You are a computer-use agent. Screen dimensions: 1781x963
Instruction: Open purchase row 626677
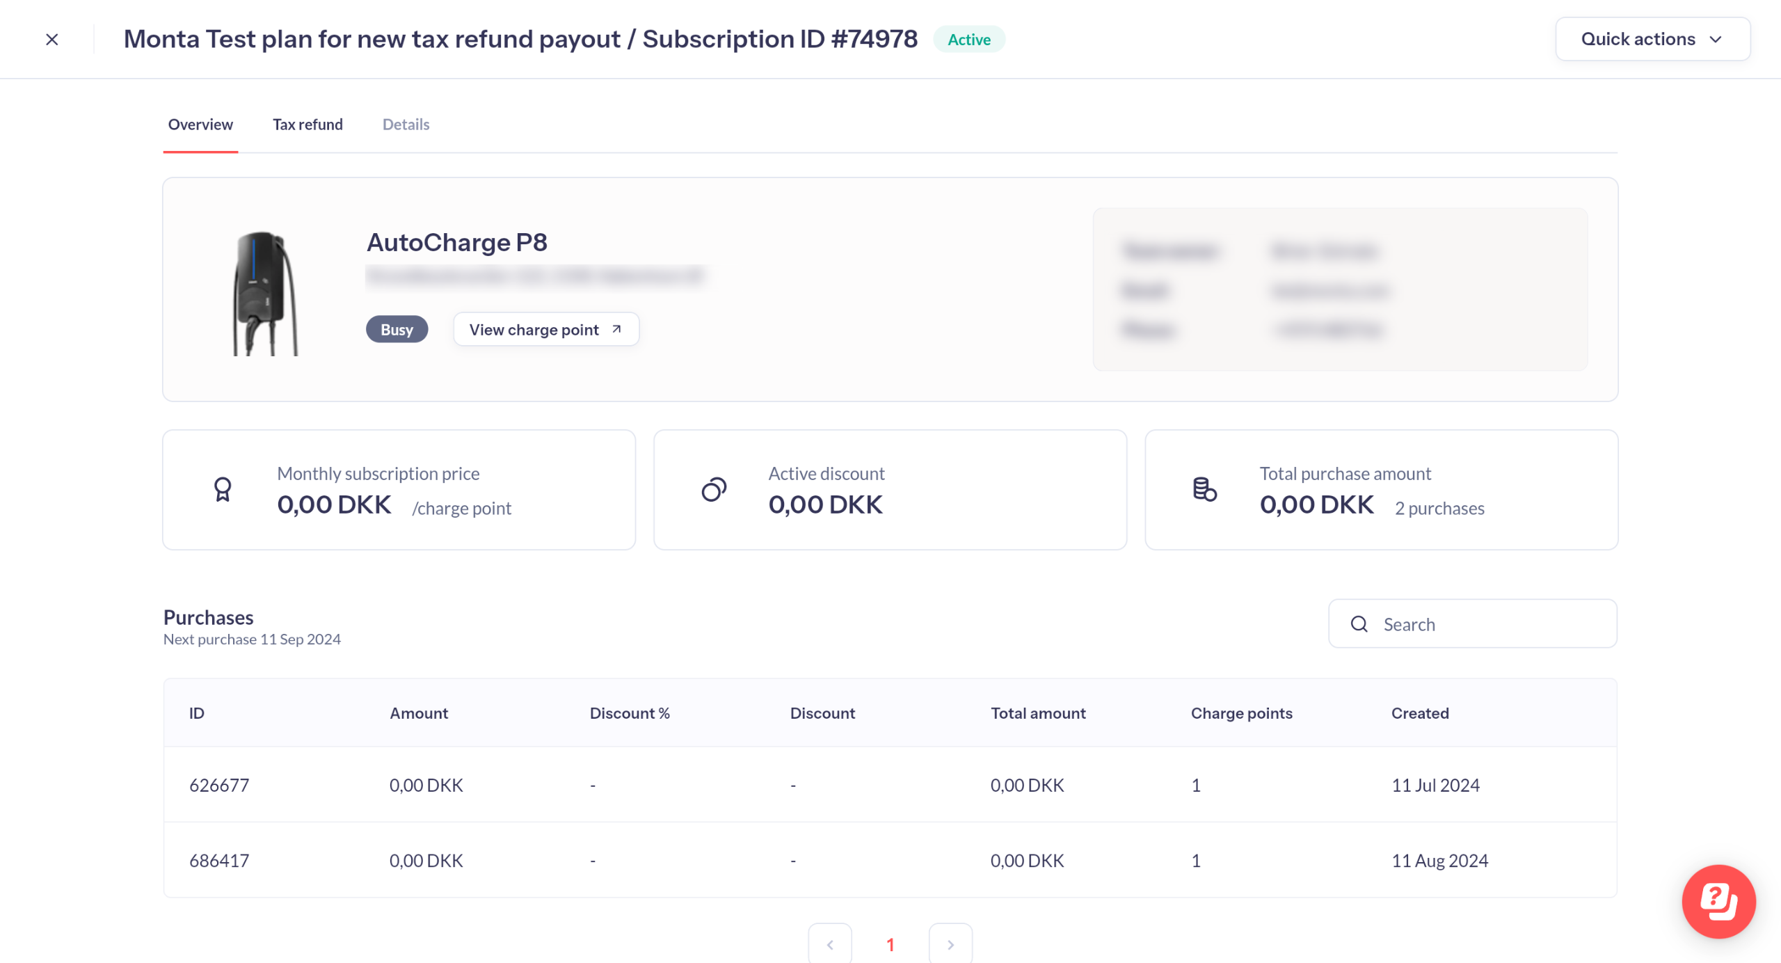219,785
